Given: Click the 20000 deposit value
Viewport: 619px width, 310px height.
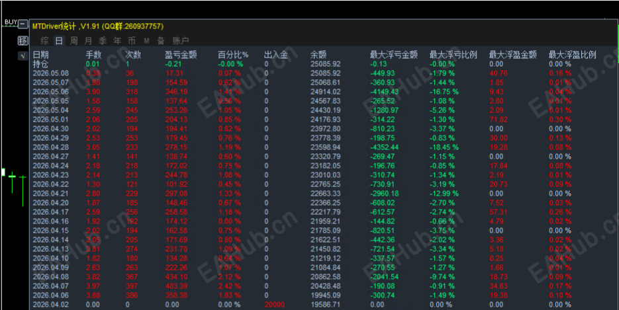Looking at the screenshot, I should pos(274,305).
